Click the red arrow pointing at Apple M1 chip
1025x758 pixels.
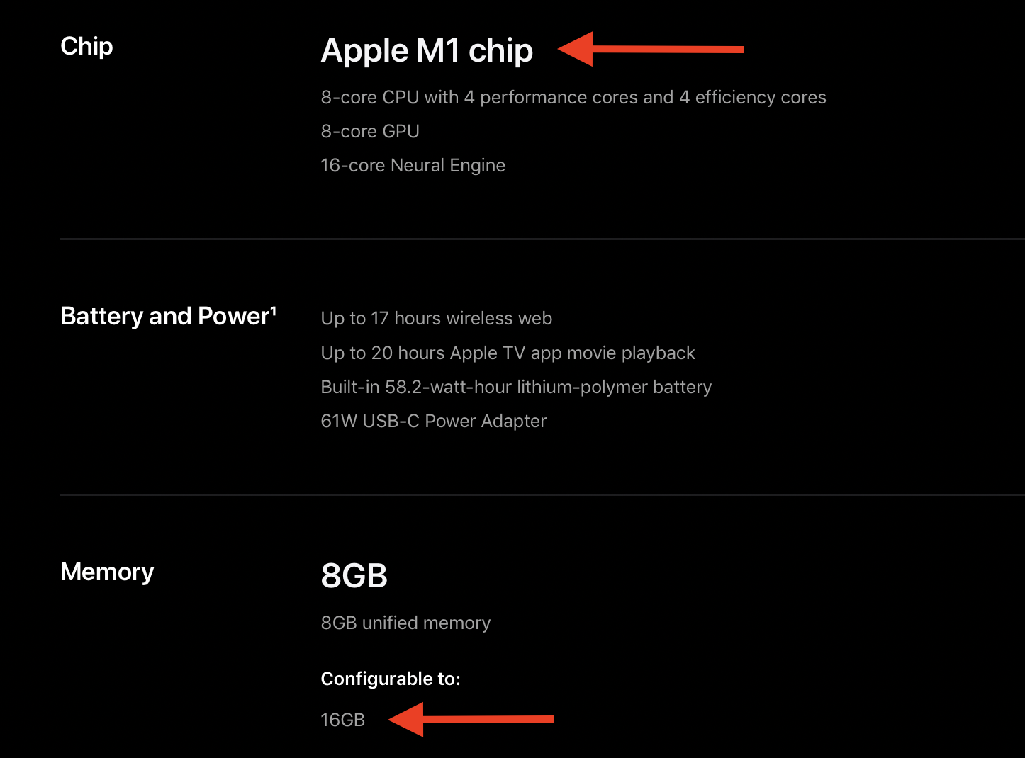650,49
